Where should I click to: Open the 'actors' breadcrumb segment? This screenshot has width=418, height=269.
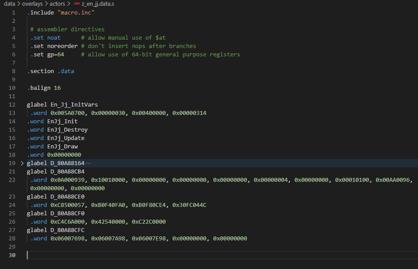tap(57, 4)
